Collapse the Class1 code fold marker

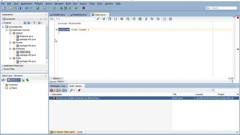point(57,29)
